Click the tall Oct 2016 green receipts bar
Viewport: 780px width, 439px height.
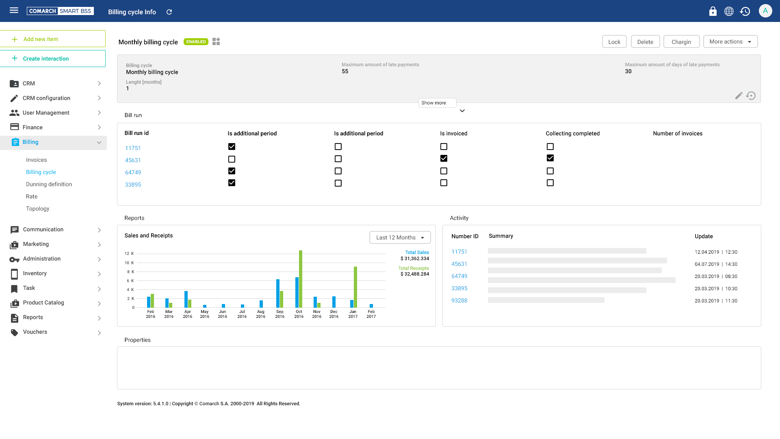pos(301,279)
